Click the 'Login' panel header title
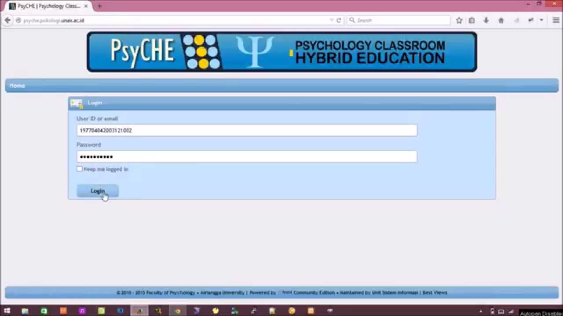563x316 pixels. click(95, 103)
